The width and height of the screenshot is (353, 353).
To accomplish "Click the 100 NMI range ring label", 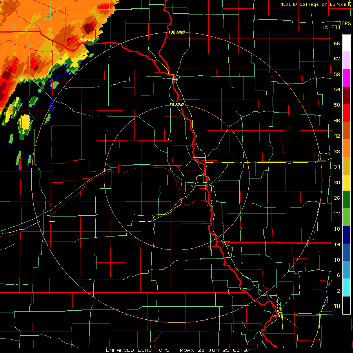I will (176, 32).
